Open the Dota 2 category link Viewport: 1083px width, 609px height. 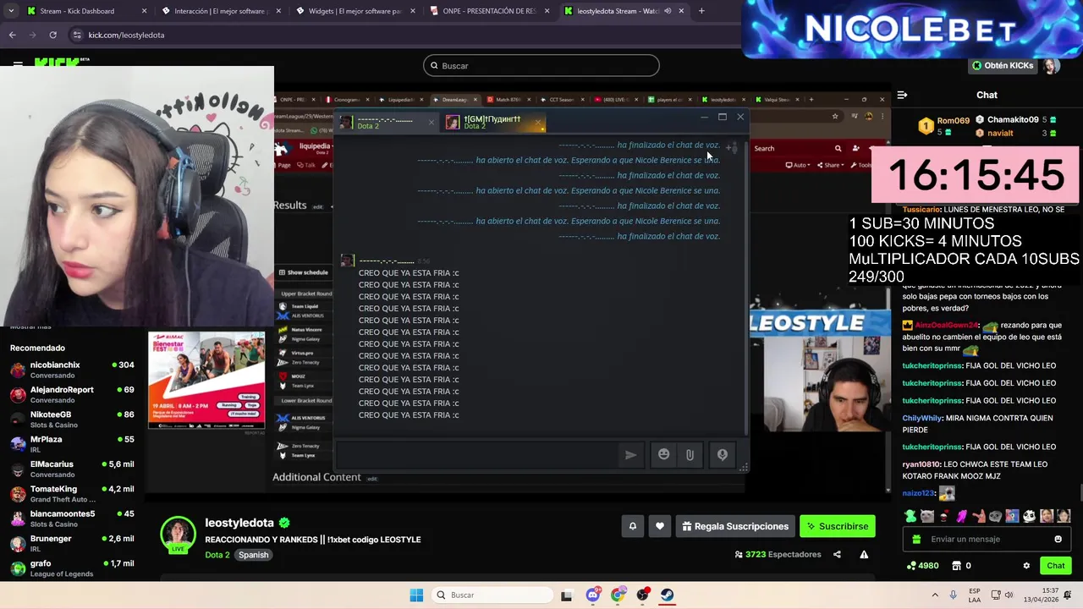[217, 555]
